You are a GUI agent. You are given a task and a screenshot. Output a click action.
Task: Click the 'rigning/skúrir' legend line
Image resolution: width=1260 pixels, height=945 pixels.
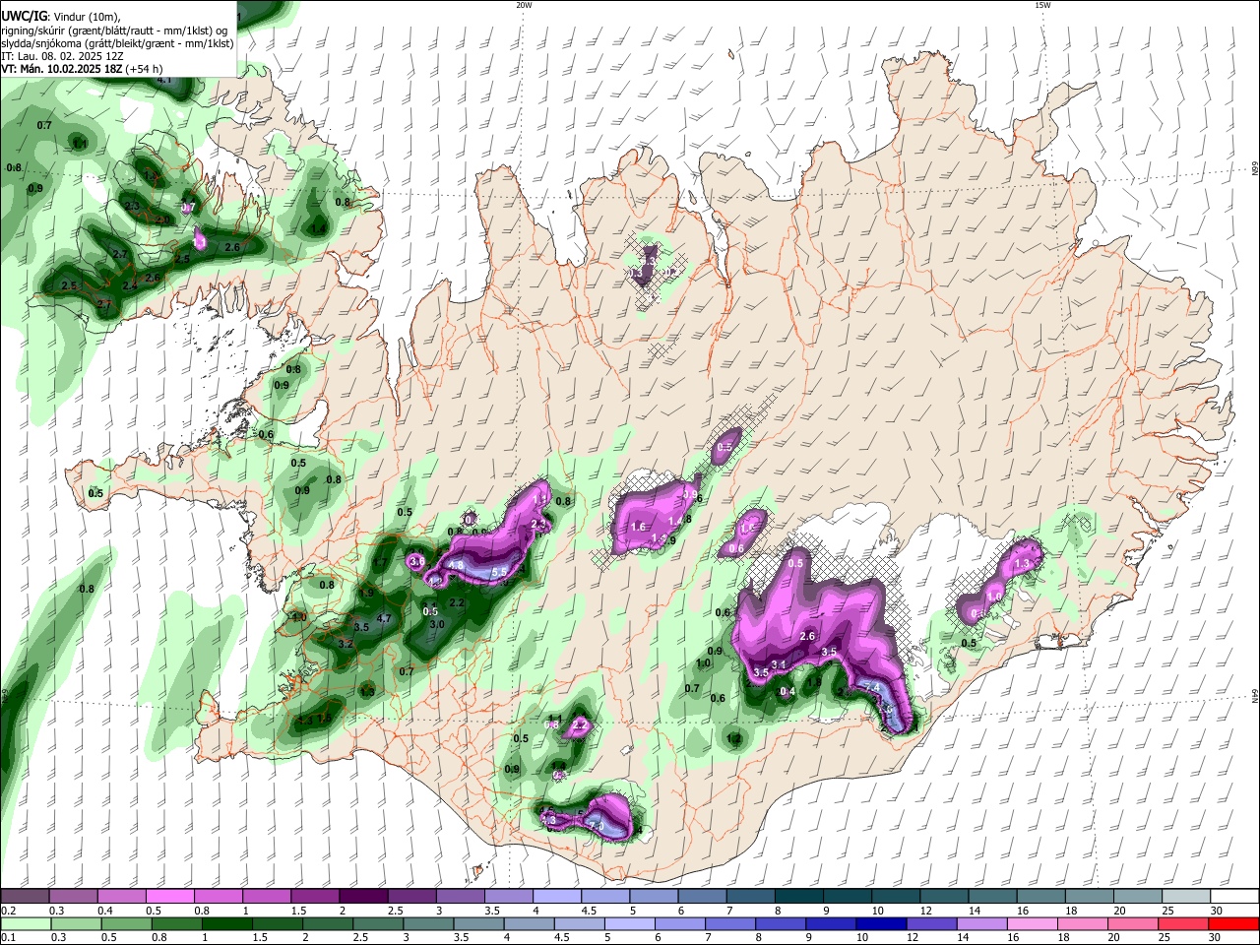coord(114,31)
